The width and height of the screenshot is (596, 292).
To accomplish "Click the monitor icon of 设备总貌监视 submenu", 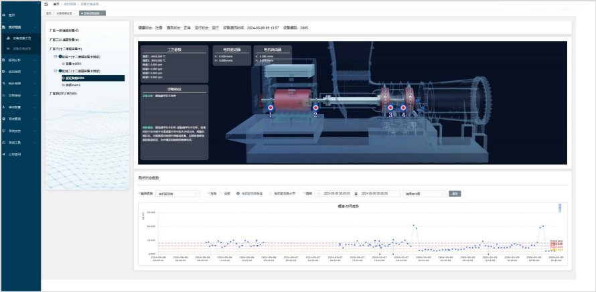I will pos(9,49).
